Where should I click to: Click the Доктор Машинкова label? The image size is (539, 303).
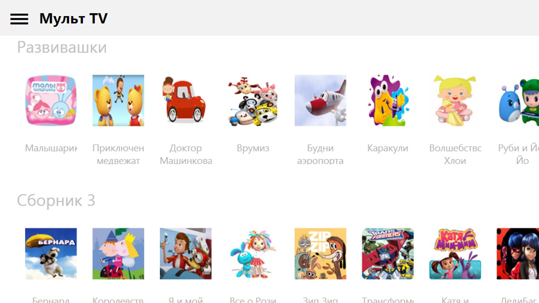pyautogui.click(x=186, y=154)
